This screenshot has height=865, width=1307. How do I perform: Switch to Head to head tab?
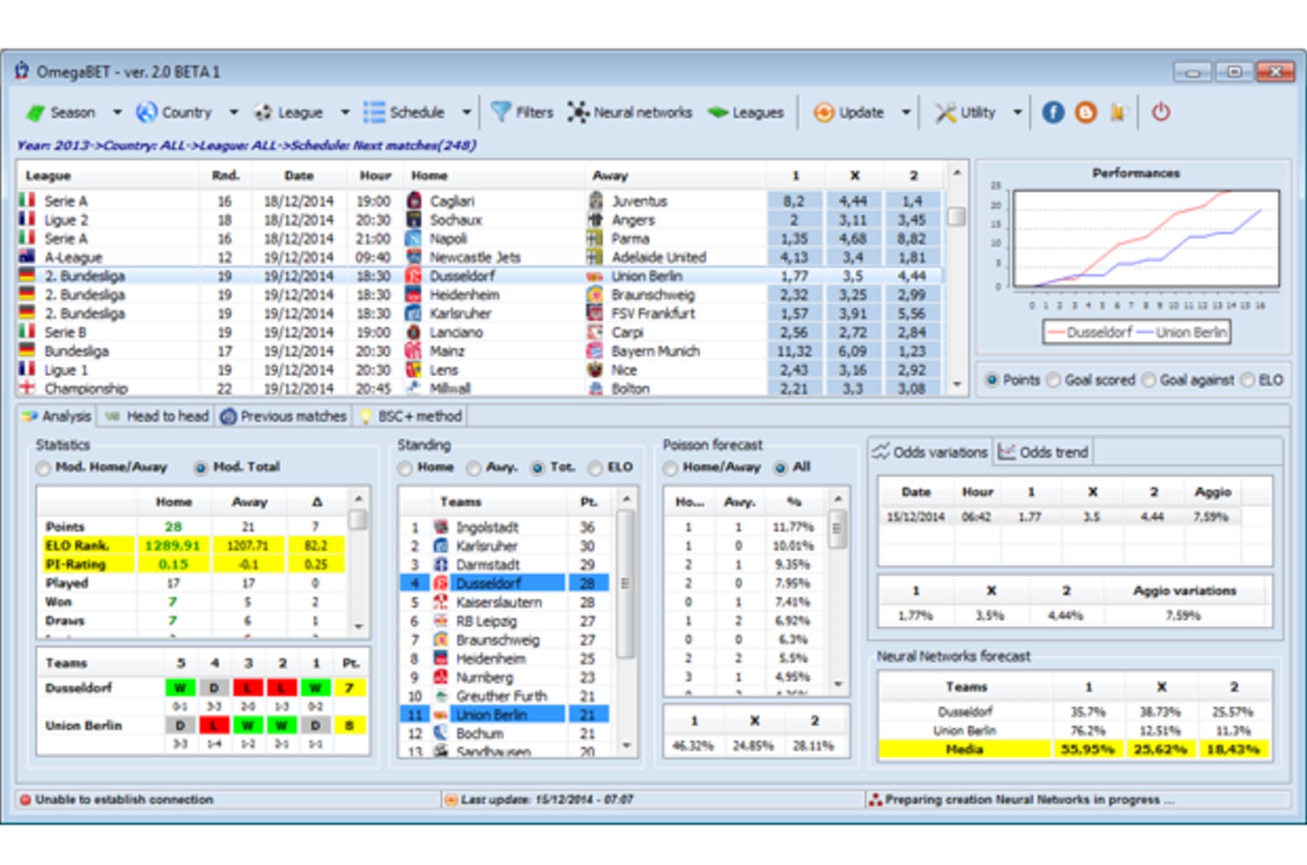coord(157,417)
